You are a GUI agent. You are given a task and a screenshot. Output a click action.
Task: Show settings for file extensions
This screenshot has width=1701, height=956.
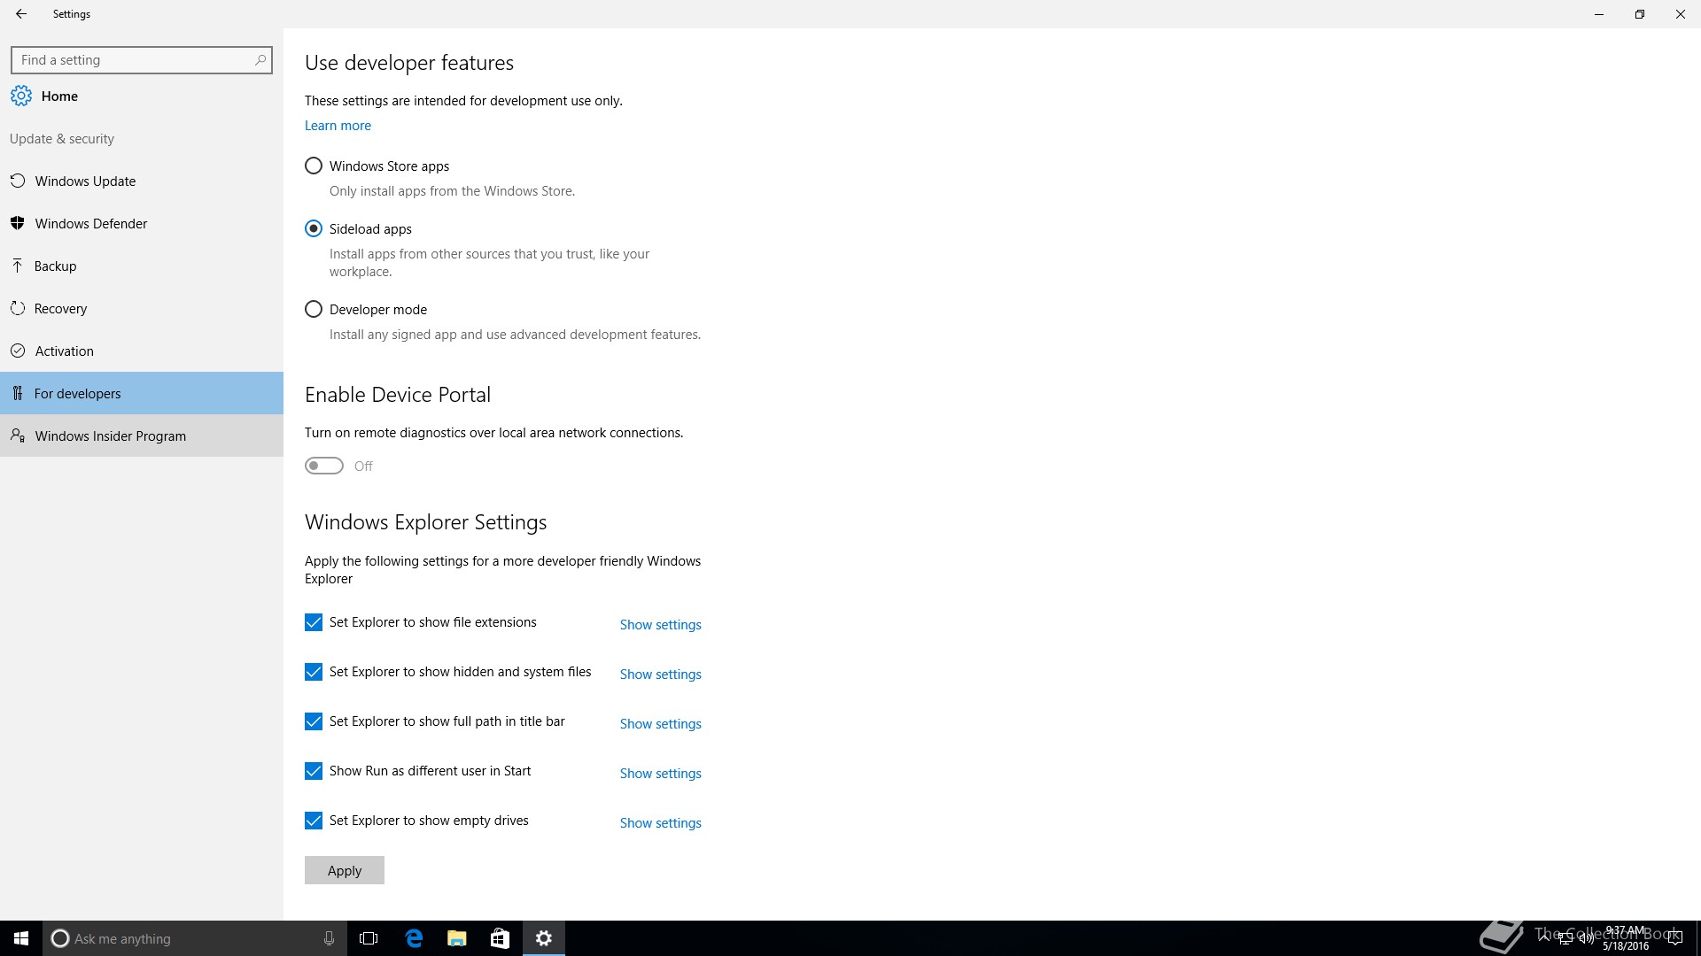pos(660,624)
